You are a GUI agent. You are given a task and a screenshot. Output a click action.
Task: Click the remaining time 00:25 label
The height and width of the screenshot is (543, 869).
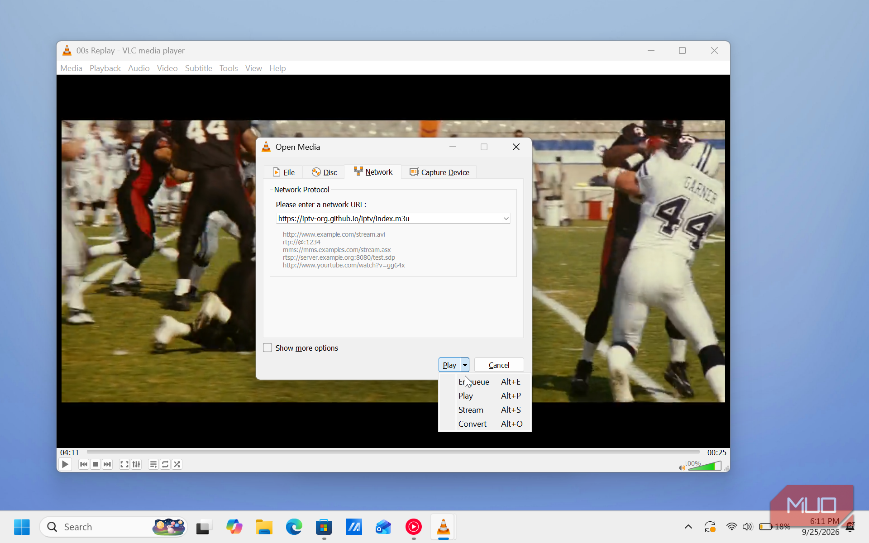[x=717, y=452]
